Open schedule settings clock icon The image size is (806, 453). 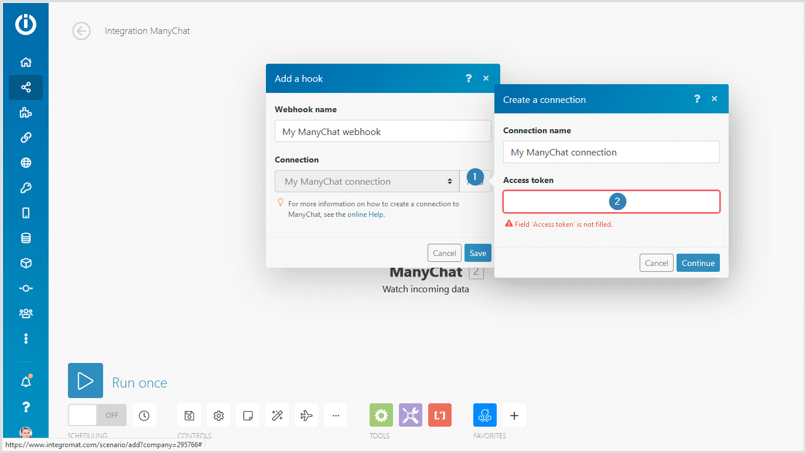click(x=144, y=415)
